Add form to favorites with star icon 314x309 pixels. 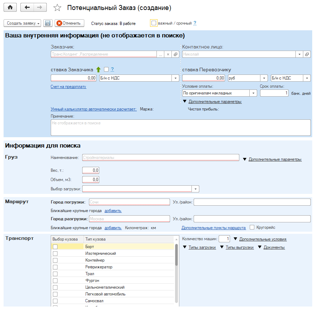click(57, 8)
